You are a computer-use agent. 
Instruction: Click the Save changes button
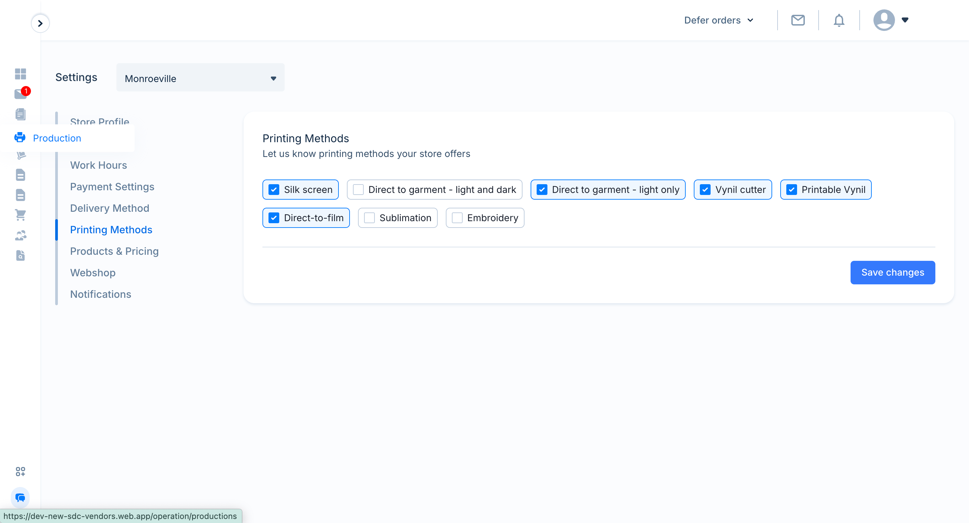click(893, 272)
